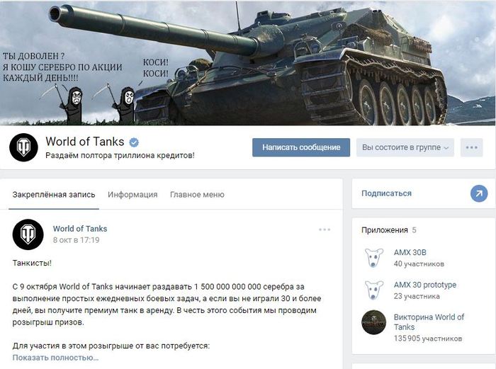
Task: Switch to the Информация tab
Action: pyautogui.click(x=133, y=195)
